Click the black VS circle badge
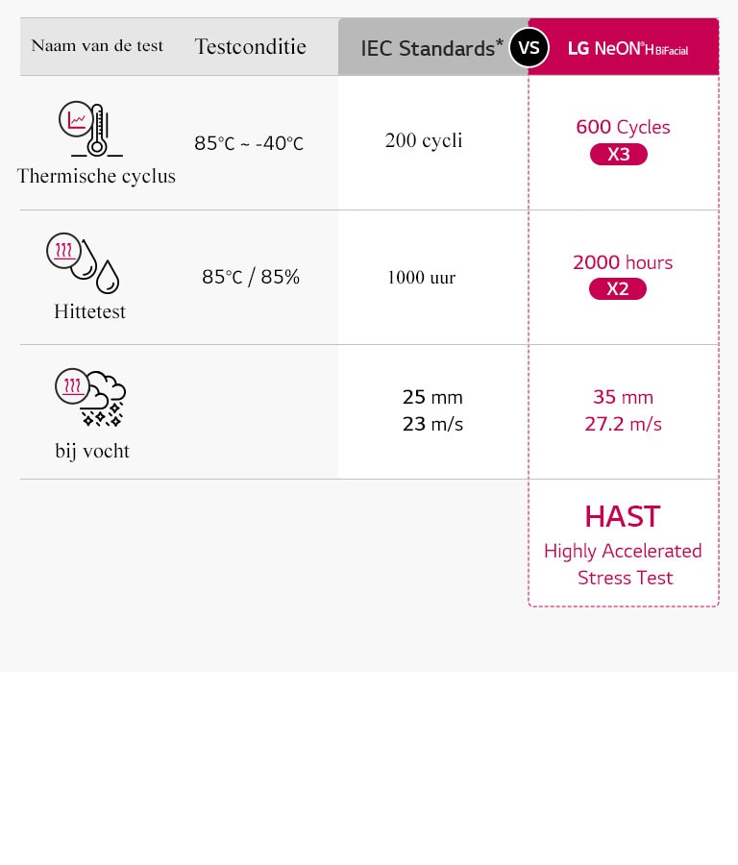Image resolution: width=738 pixels, height=865 pixels. tap(529, 47)
